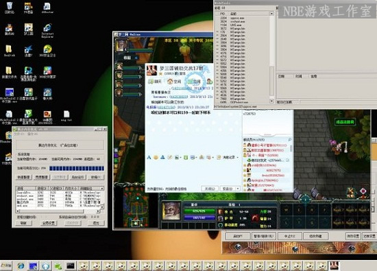
Task: Click the game minimap in bottom-left corner
Action: [x=136, y=207]
